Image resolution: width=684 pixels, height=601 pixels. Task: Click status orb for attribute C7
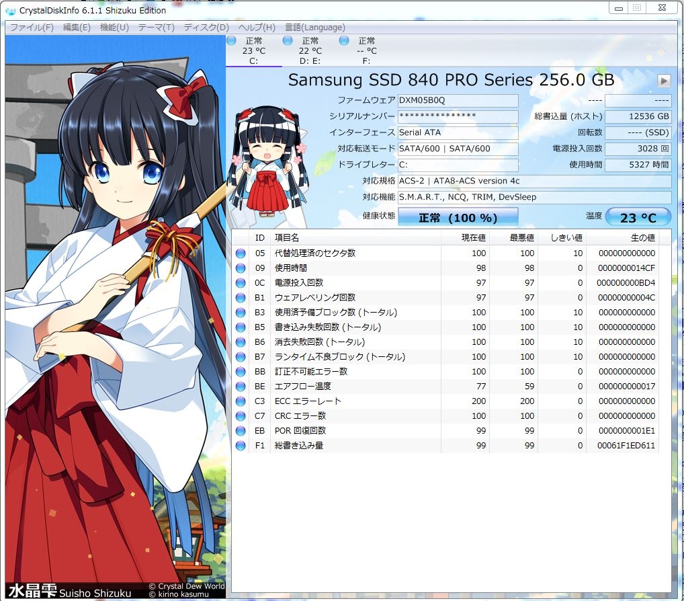pos(241,416)
